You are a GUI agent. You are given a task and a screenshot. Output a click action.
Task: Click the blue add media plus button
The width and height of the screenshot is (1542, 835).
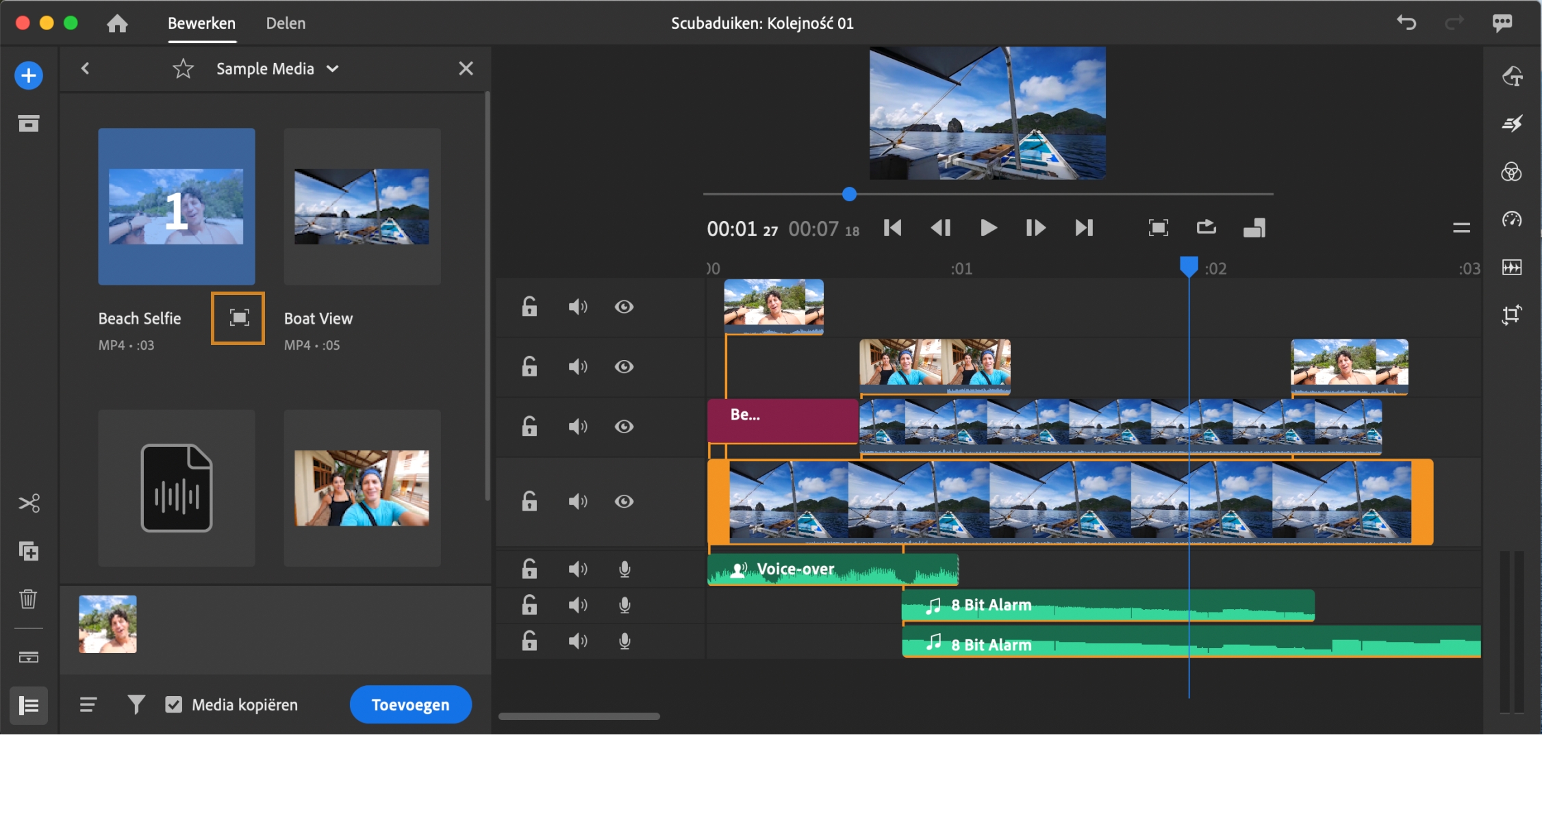(x=29, y=75)
